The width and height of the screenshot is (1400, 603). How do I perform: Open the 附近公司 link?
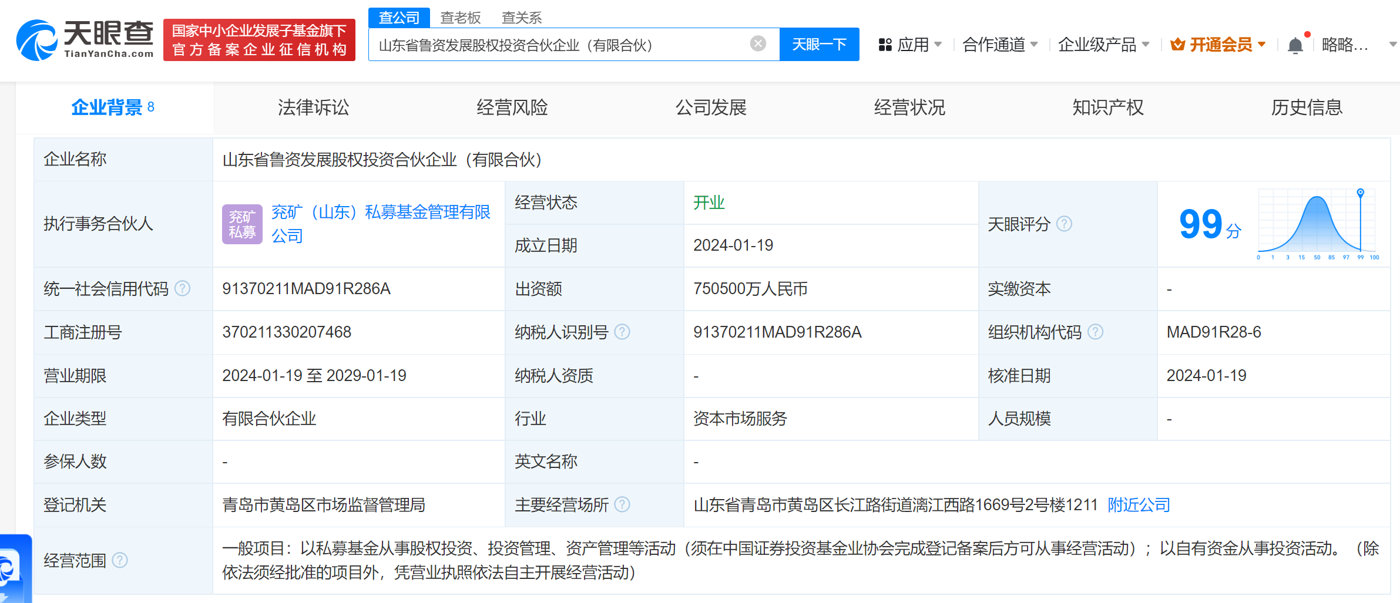pos(1139,505)
